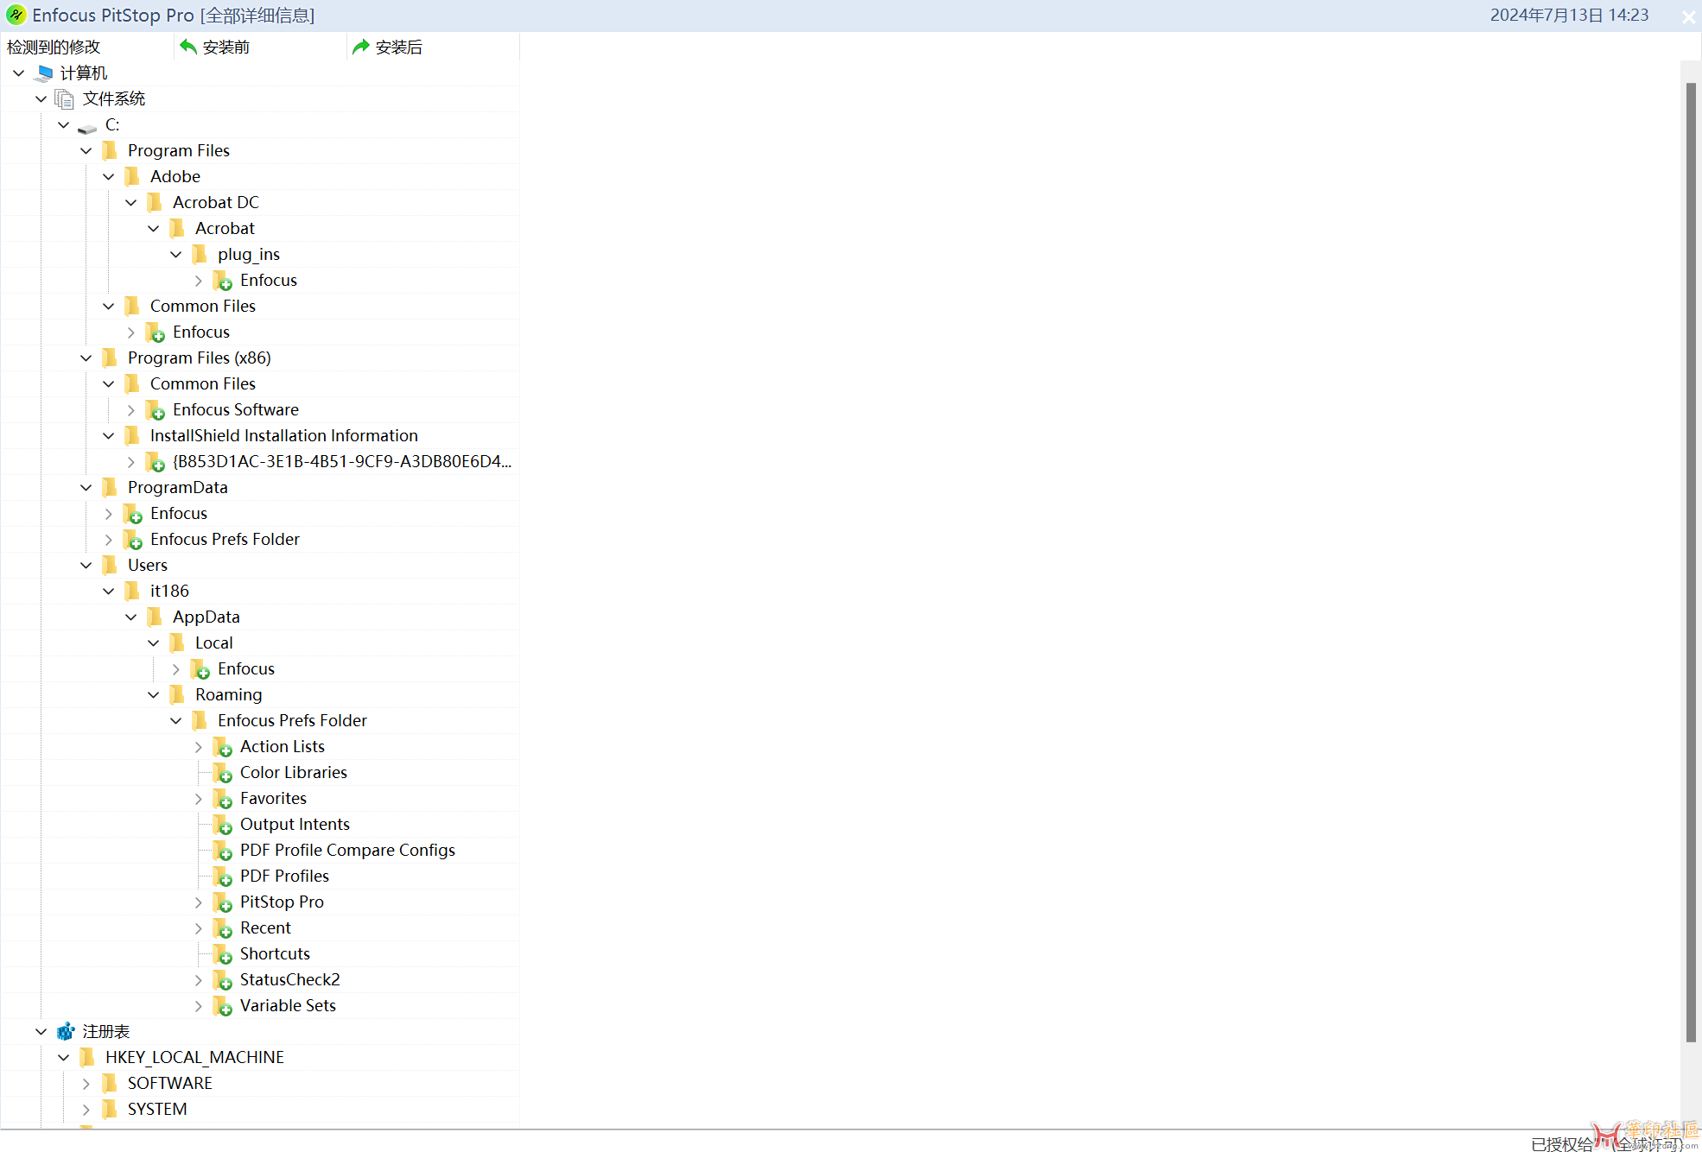Click the C: drive icon
The width and height of the screenshot is (1702, 1152).
87,127
